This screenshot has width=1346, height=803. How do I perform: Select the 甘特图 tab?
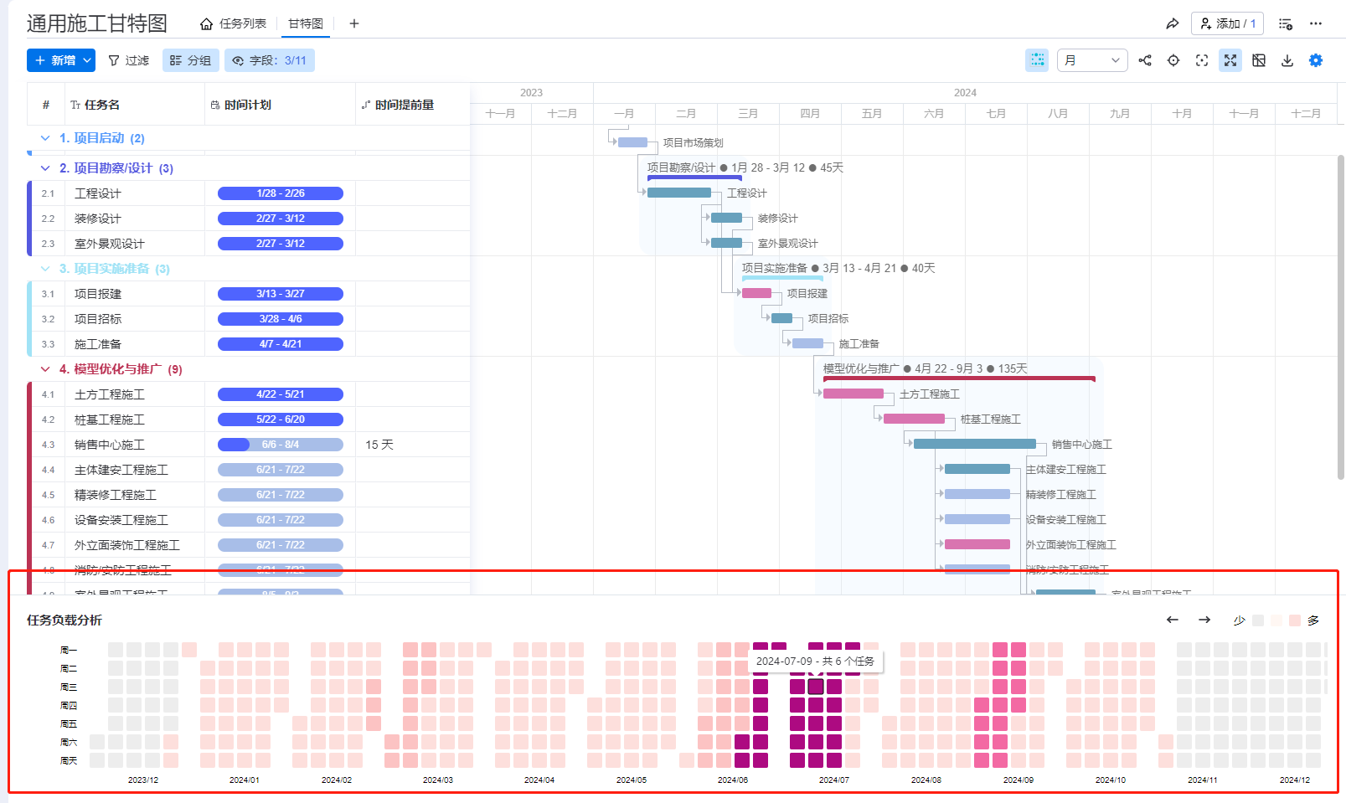point(306,23)
